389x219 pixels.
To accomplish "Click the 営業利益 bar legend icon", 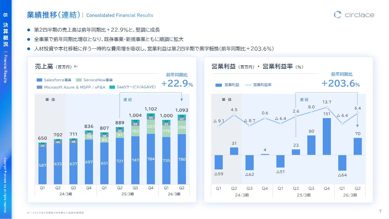I will point(219,85).
